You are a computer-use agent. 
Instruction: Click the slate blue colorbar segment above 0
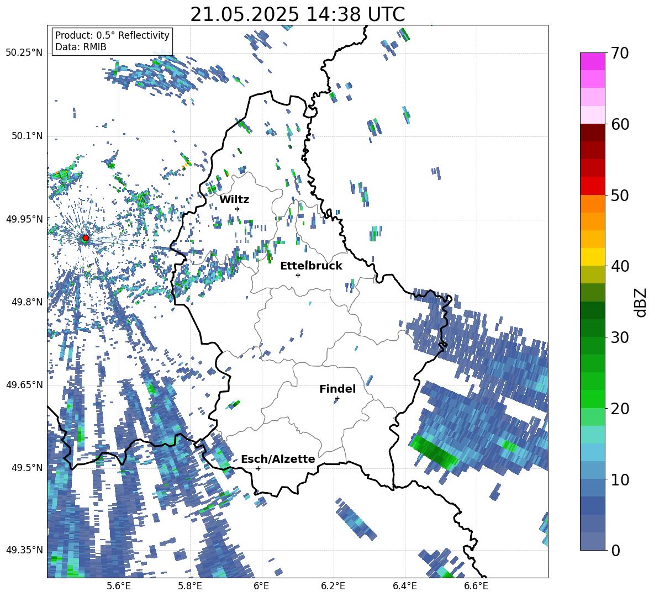coord(592,541)
